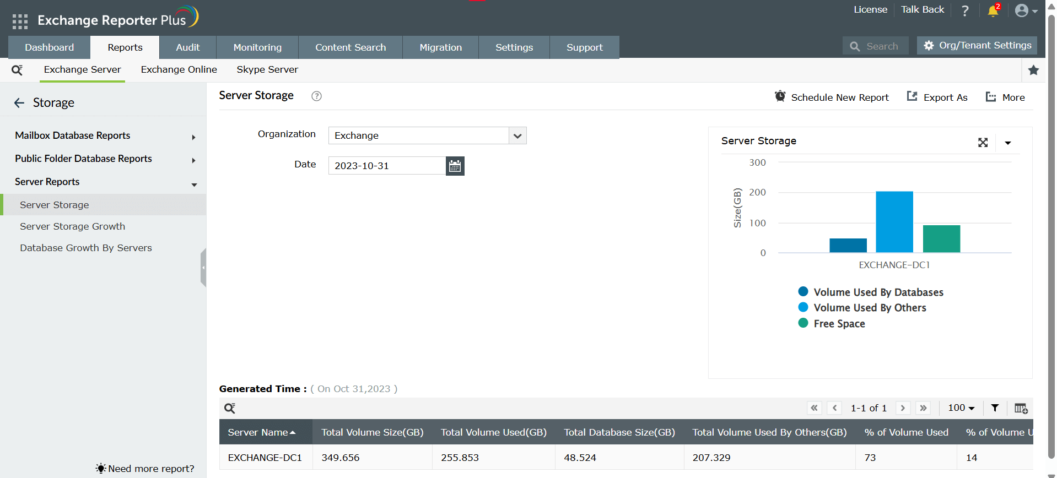The image size is (1057, 478).
Task: Go to last page of results
Action: [x=923, y=408]
